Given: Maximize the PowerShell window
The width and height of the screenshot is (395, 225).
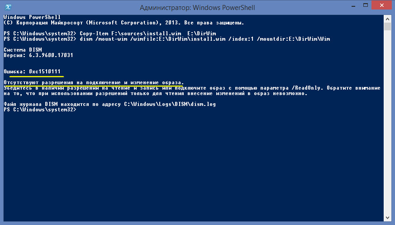Looking at the screenshot, I should 366,5.
